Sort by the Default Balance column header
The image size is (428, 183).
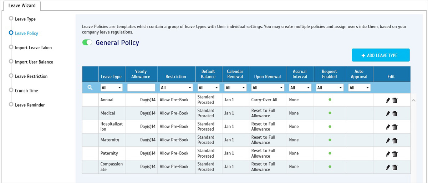[x=208, y=74]
